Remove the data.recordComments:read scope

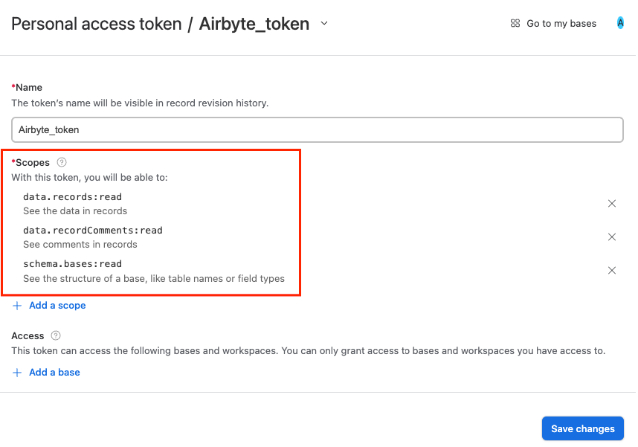[612, 237]
